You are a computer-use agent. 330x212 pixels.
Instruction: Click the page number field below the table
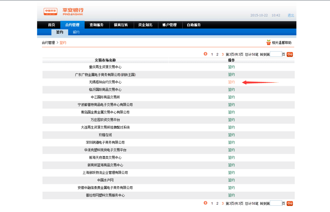(276, 203)
